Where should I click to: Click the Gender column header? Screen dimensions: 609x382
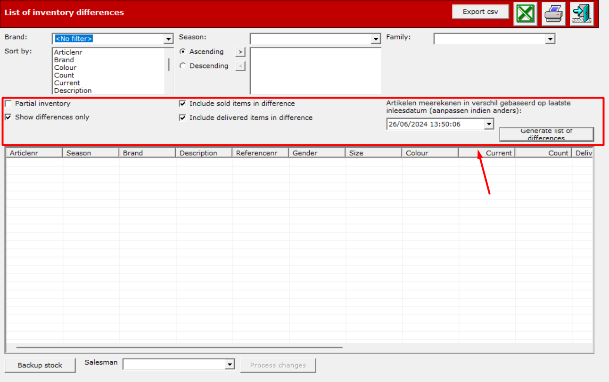[317, 153]
